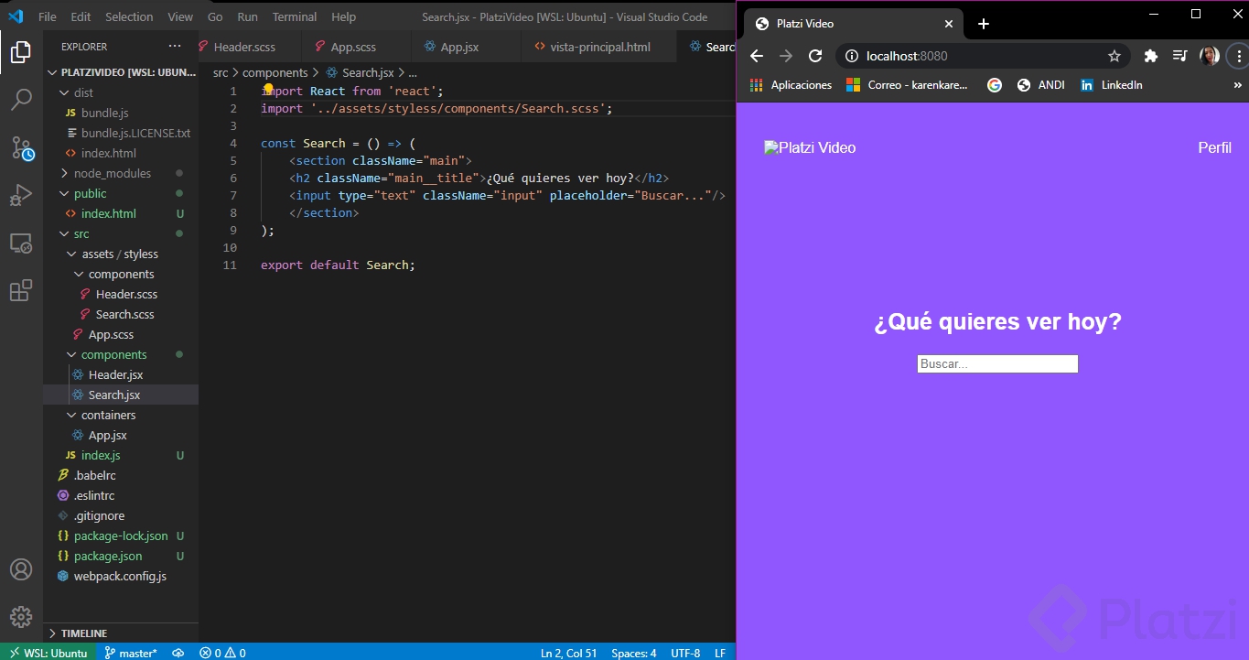
Task: Open a new Chrome tab
Action: click(x=984, y=24)
